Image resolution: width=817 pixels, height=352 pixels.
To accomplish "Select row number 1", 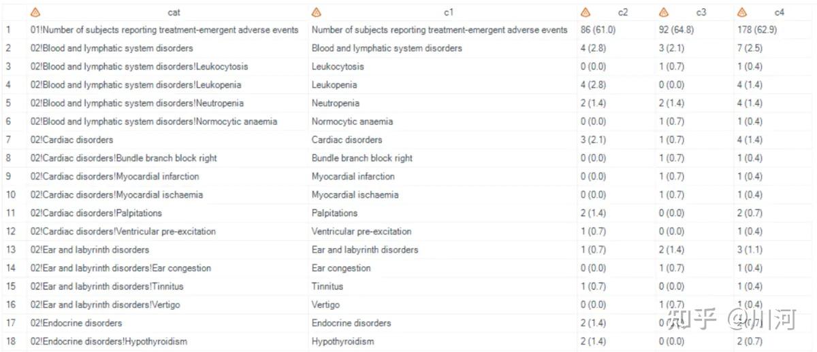I will (8, 30).
